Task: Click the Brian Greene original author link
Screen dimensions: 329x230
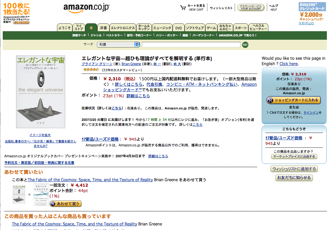Action: [x=131, y=64]
